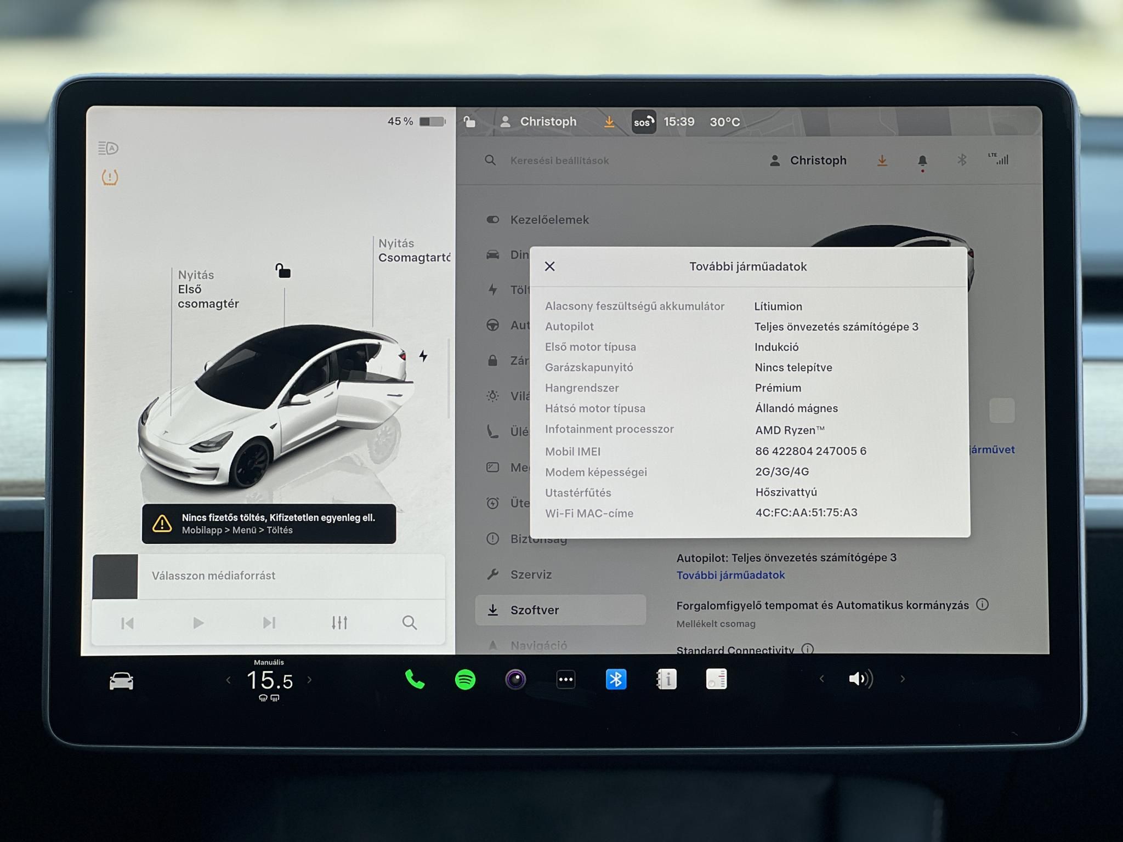
Task: Select the Szoftver menu item
Action: [x=560, y=610]
